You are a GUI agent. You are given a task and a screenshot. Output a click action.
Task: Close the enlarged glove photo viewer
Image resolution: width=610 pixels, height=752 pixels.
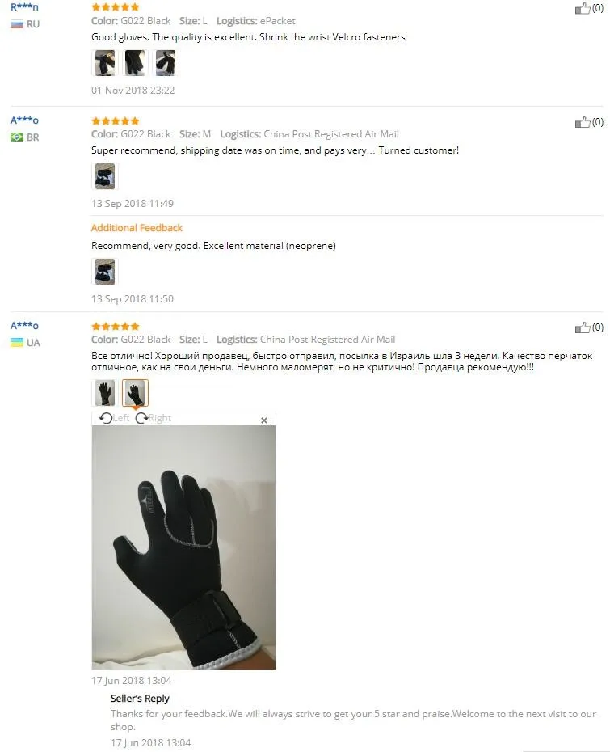pos(264,420)
